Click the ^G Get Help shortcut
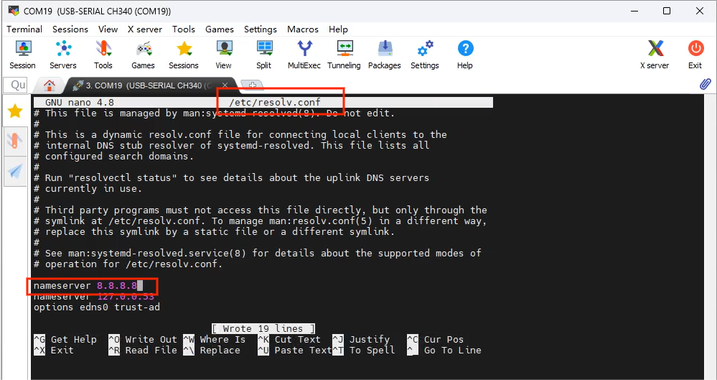The height and width of the screenshot is (380, 717). coord(65,340)
